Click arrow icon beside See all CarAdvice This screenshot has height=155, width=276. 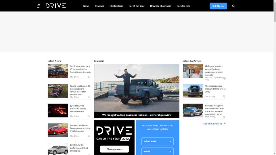[225, 123]
